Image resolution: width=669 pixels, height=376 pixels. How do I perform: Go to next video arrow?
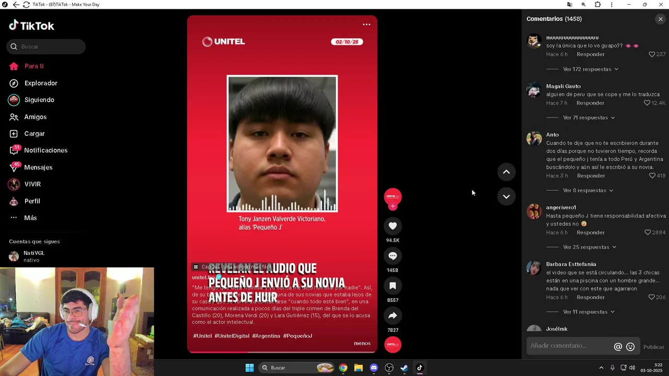pyautogui.click(x=506, y=196)
